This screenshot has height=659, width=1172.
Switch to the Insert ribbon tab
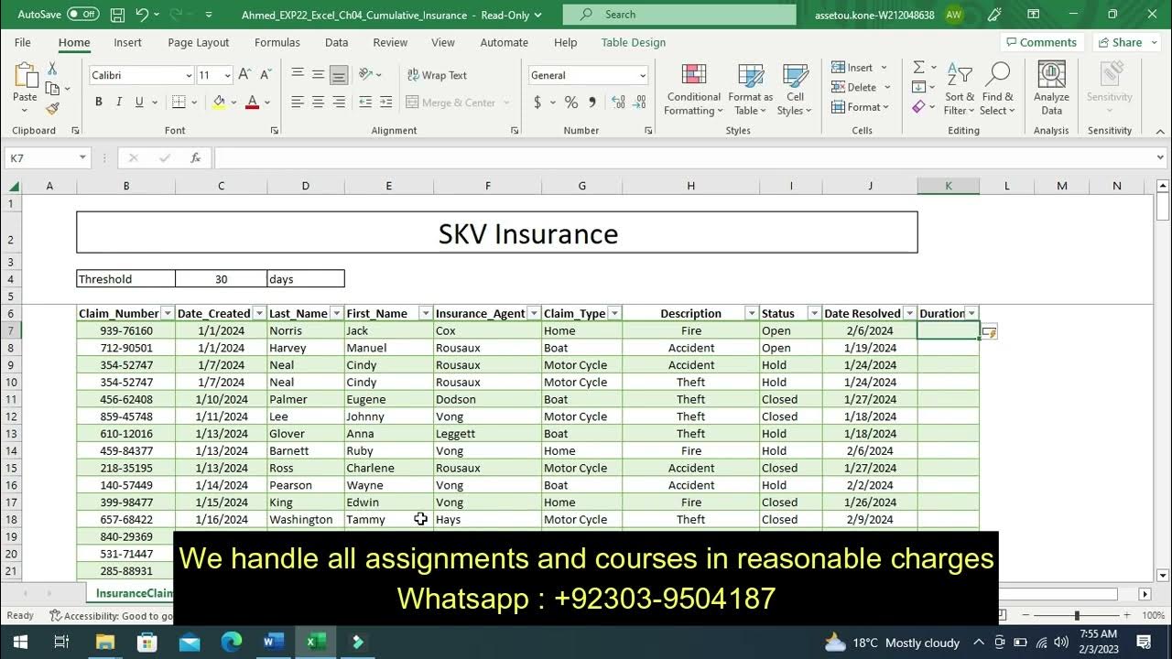[127, 42]
